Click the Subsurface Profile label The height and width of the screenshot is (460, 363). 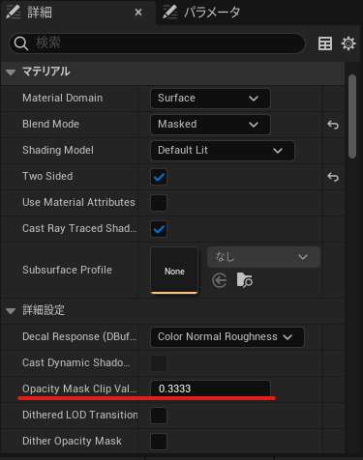[67, 270]
